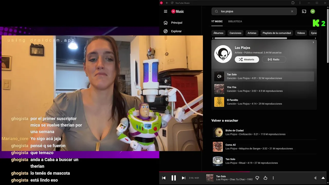Play Bicho de Ciudad in Volver a escuchar

[x=264, y=132]
